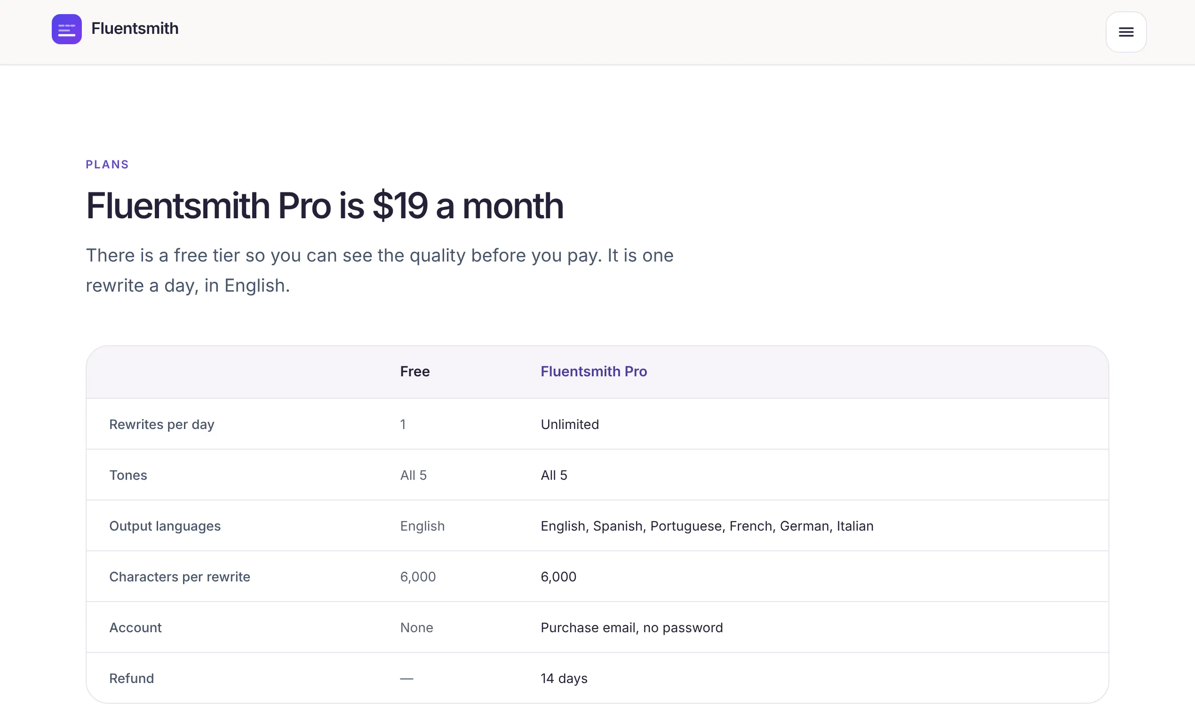Click the 'Output languages' row label
Viewport: 1195px width, 715px height.
pyautogui.click(x=165, y=526)
